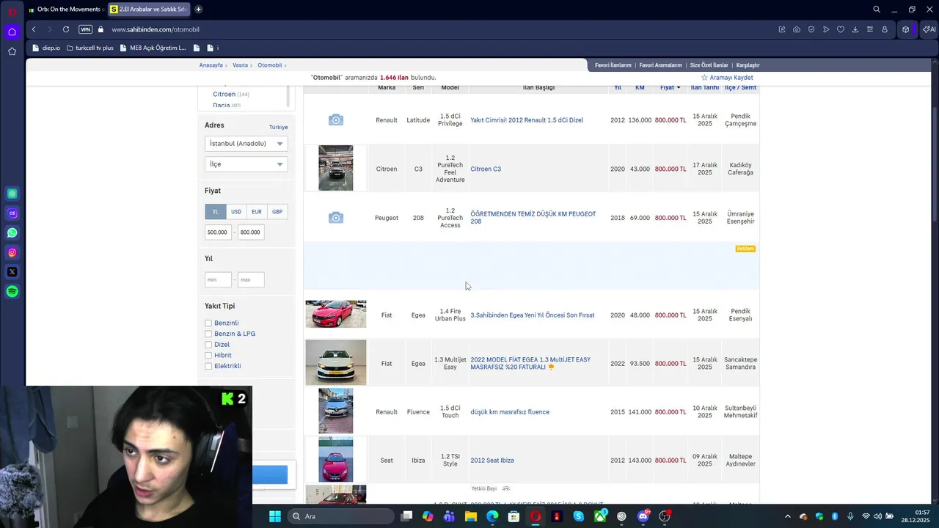Open the İlçe district dropdown
This screenshot has height=528, width=939.
point(246,164)
